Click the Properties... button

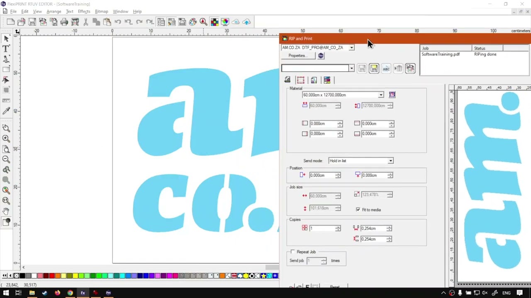pos(298,55)
